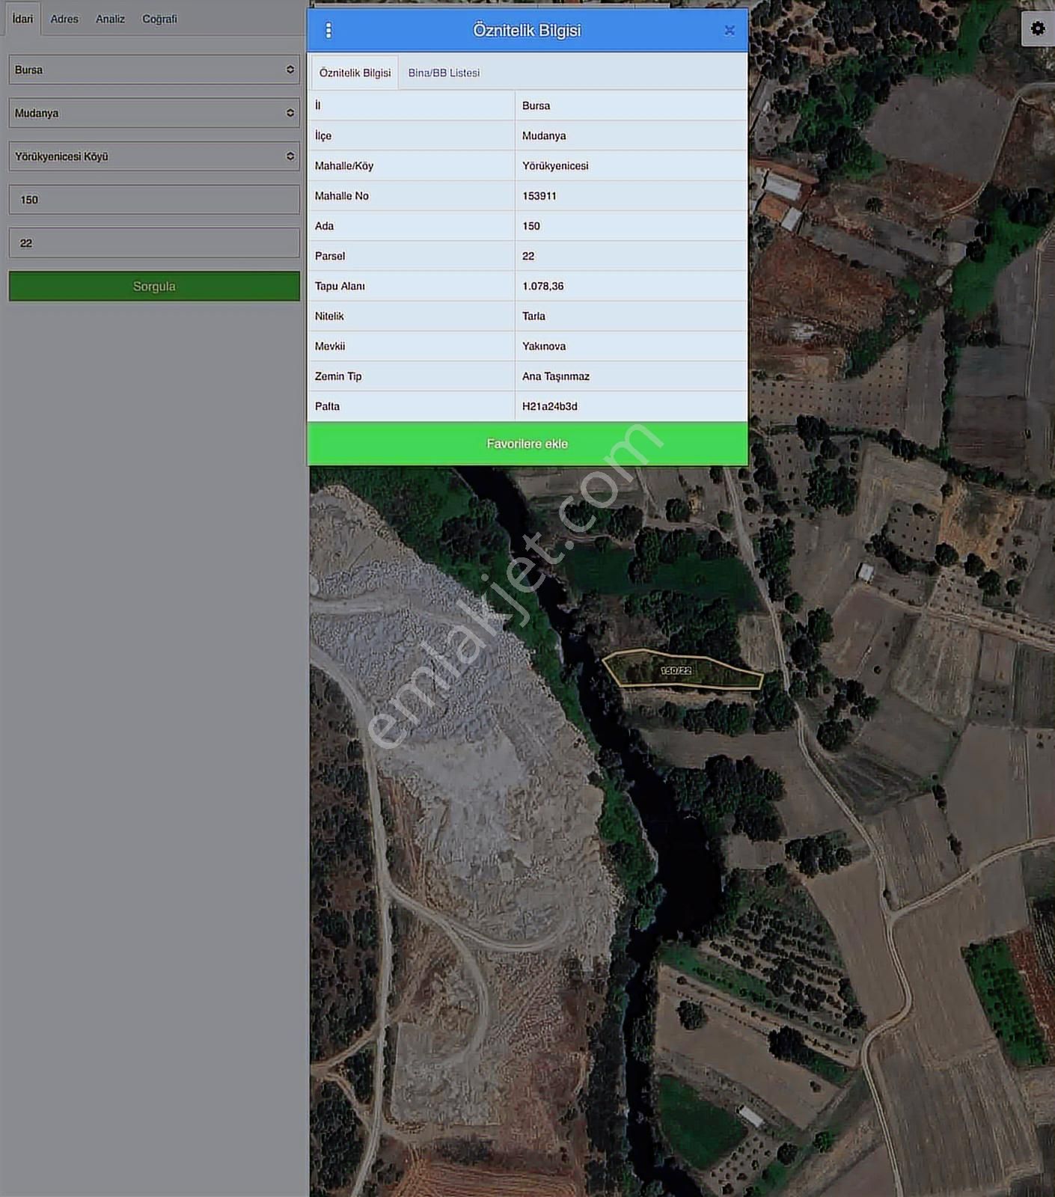This screenshot has width=1055, height=1197.
Task: Click the Tapu Alanı value 1.078,36
Action: (x=543, y=286)
